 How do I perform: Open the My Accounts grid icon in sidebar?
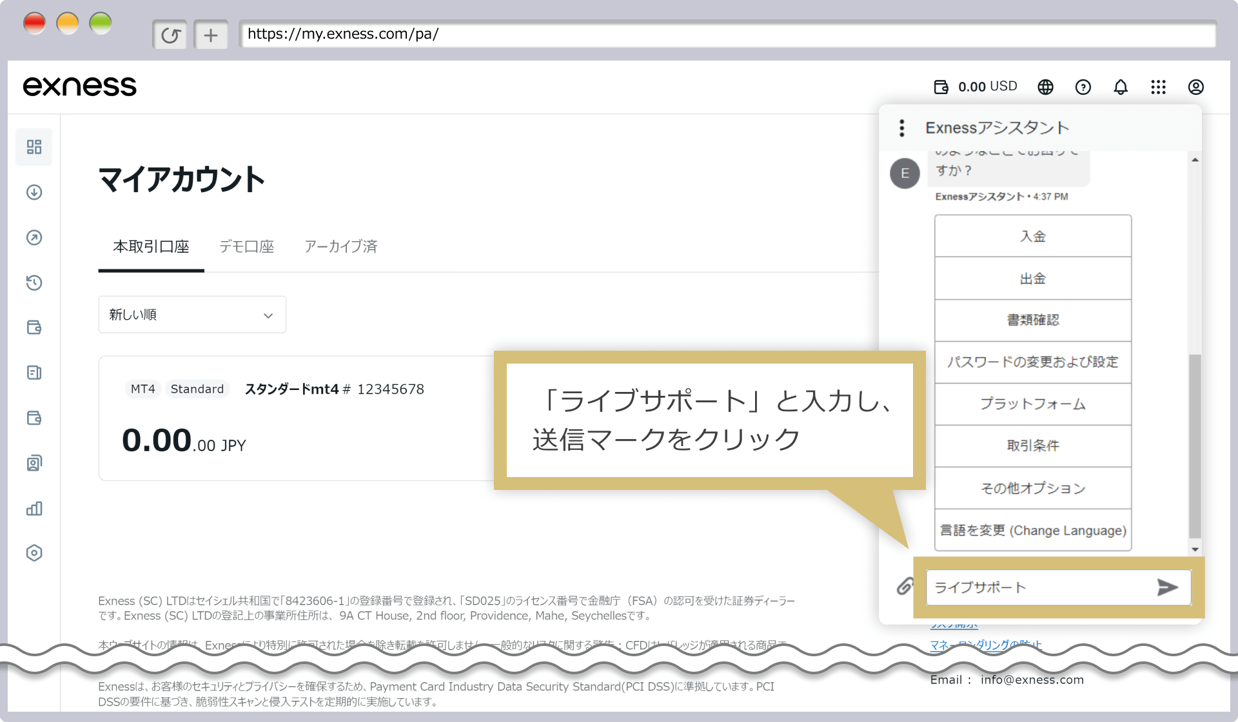click(34, 147)
